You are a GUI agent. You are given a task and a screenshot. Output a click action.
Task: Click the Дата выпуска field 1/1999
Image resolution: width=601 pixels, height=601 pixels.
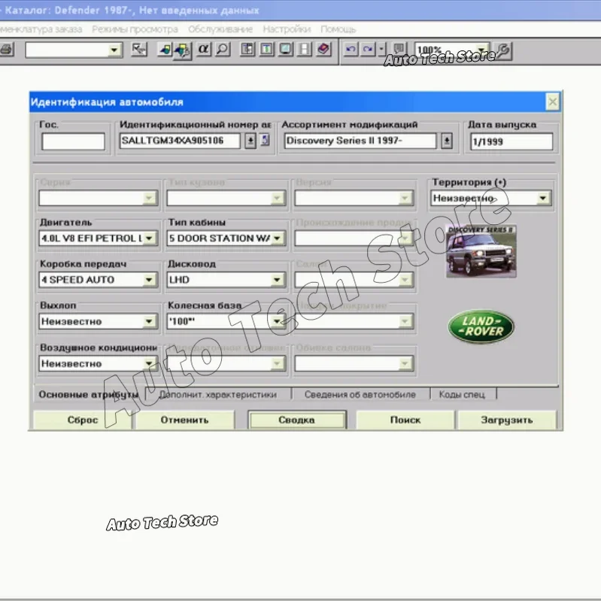point(511,141)
